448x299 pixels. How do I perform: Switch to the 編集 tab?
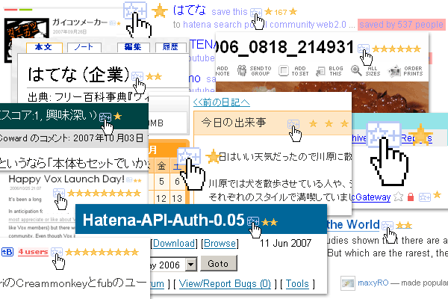pyautogui.click(x=133, y=48)
